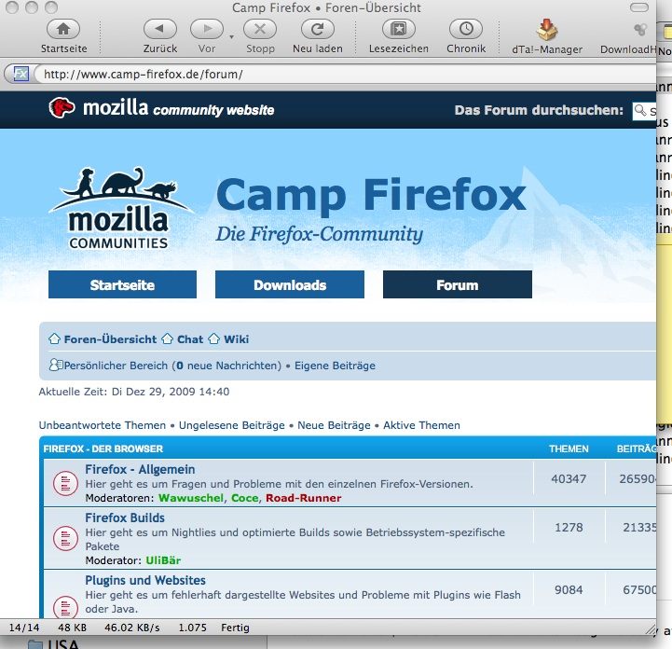Open the dTa!-Manager toolbar icon

(547, 30)
